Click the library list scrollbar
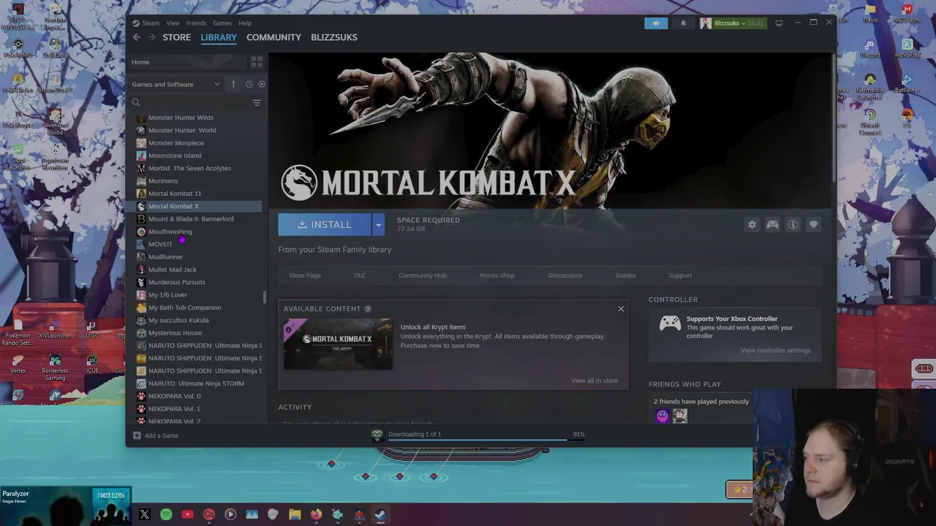The width and height of the screenshot is (936, 526). click(x=265, y=297)
